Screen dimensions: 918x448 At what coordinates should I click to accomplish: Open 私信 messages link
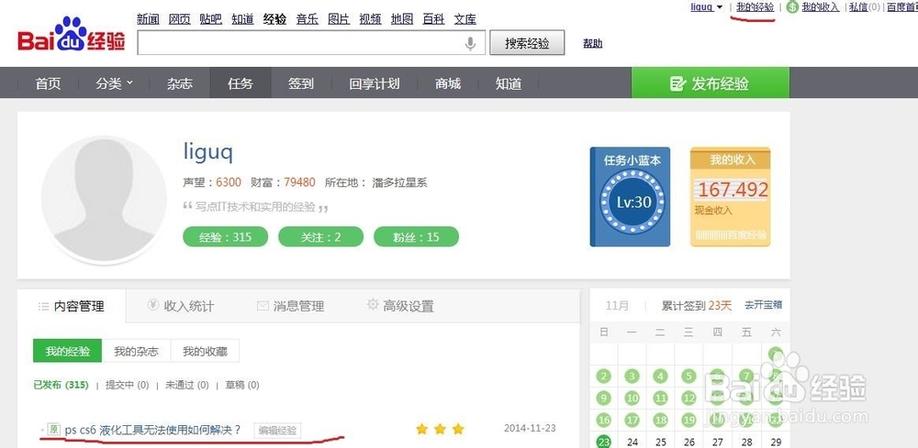pyautogui.click(x=859, y=7)
